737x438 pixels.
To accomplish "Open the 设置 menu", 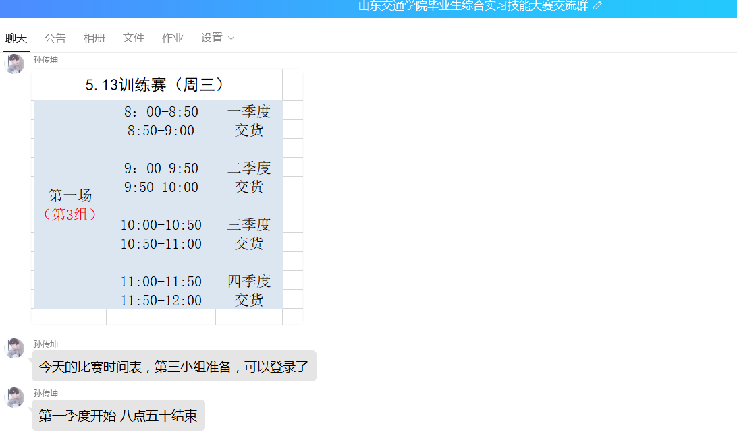I will [212, 38].
